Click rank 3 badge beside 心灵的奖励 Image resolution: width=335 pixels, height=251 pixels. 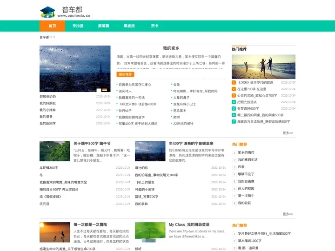coord(234,95)
